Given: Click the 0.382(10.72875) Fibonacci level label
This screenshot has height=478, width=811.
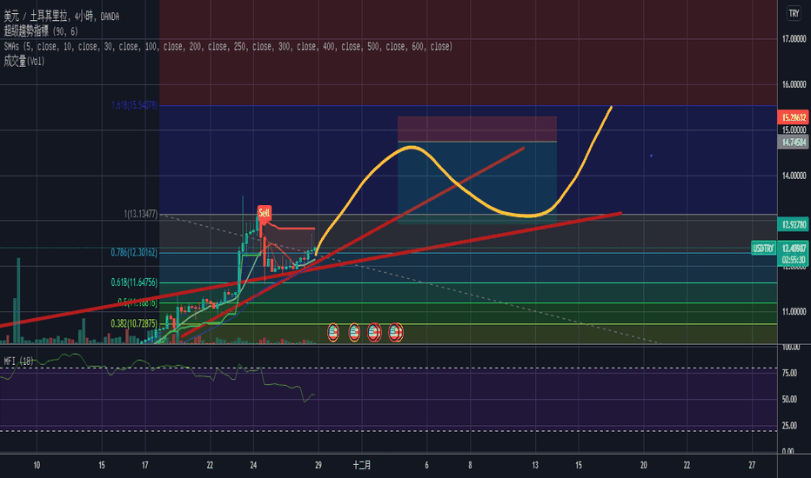Looking at the screenshot, I should pyautogui.click(x=134, y=324).
